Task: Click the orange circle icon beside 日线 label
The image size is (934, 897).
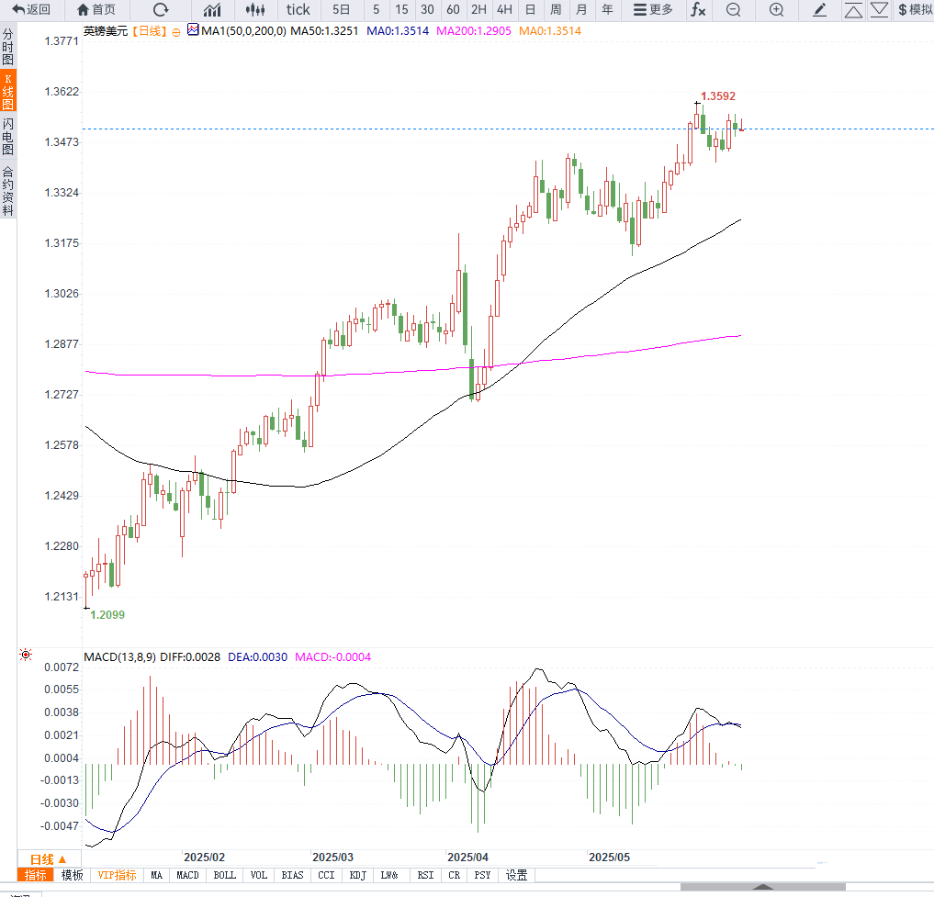Action: point(175,32)
